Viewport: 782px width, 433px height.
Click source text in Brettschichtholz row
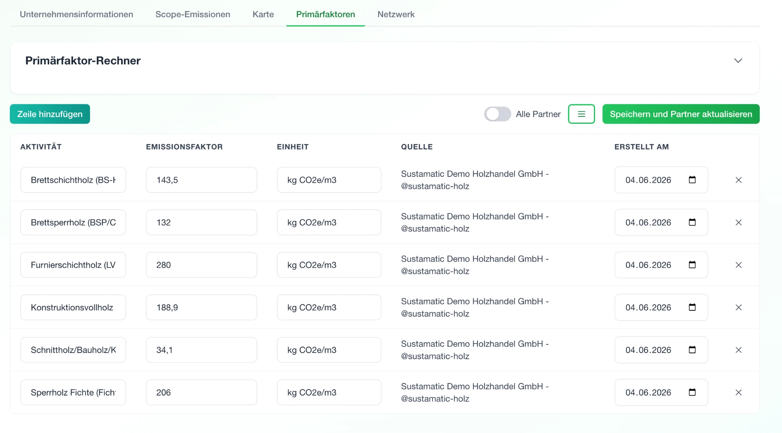point(475,180)
